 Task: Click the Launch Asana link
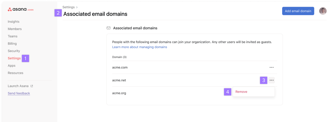click(x=18, y=86)
